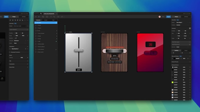Switch to the Hierarchy tab
This screenshot has width=200, height=112.
coord(38,20)
